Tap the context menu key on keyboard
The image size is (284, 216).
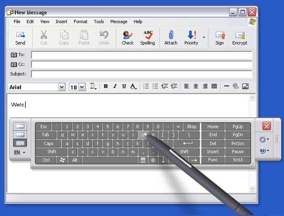[x=143, y=160]
